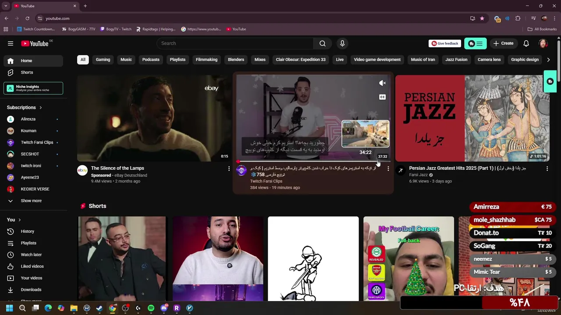Click the bookmark star in address bar

click(x=482, y=18)
